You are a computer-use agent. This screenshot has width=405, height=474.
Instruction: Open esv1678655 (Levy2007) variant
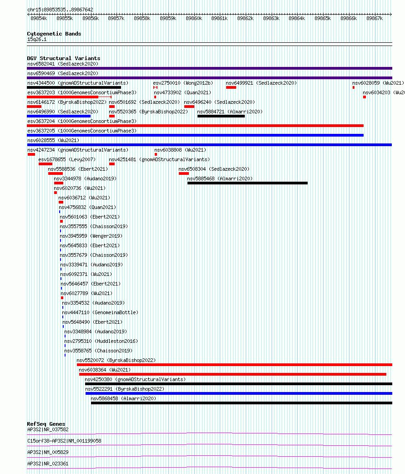pos(67,160)
